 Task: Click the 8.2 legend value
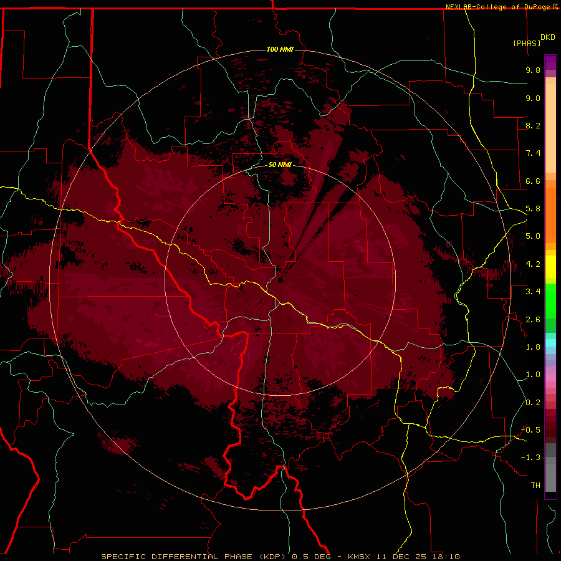point(533,125)
